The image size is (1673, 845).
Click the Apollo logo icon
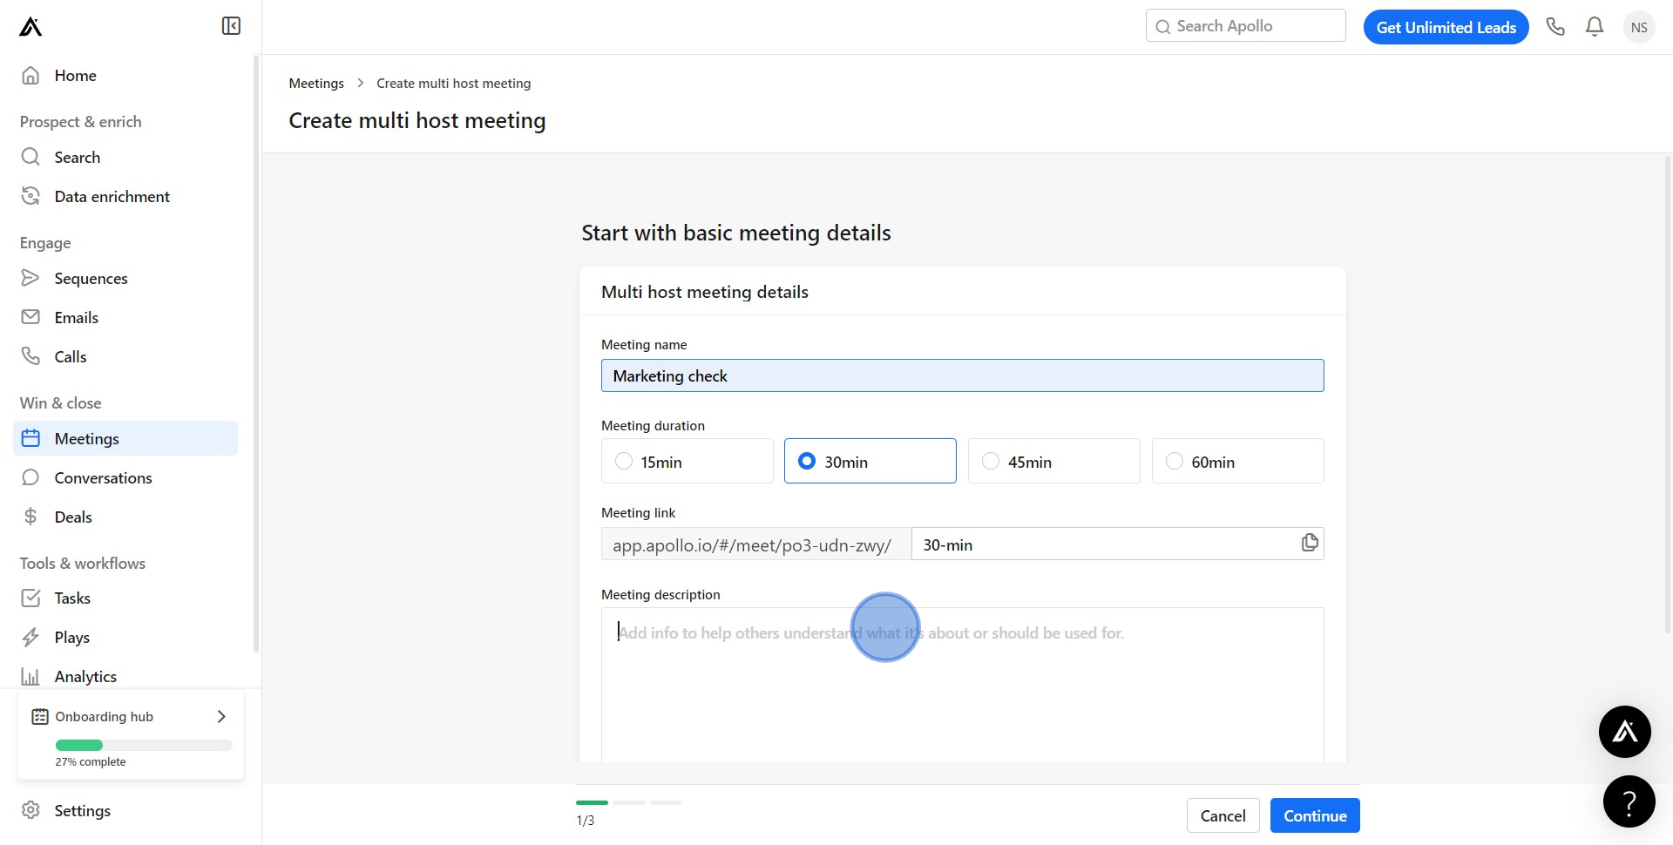[x=30, y=27]
